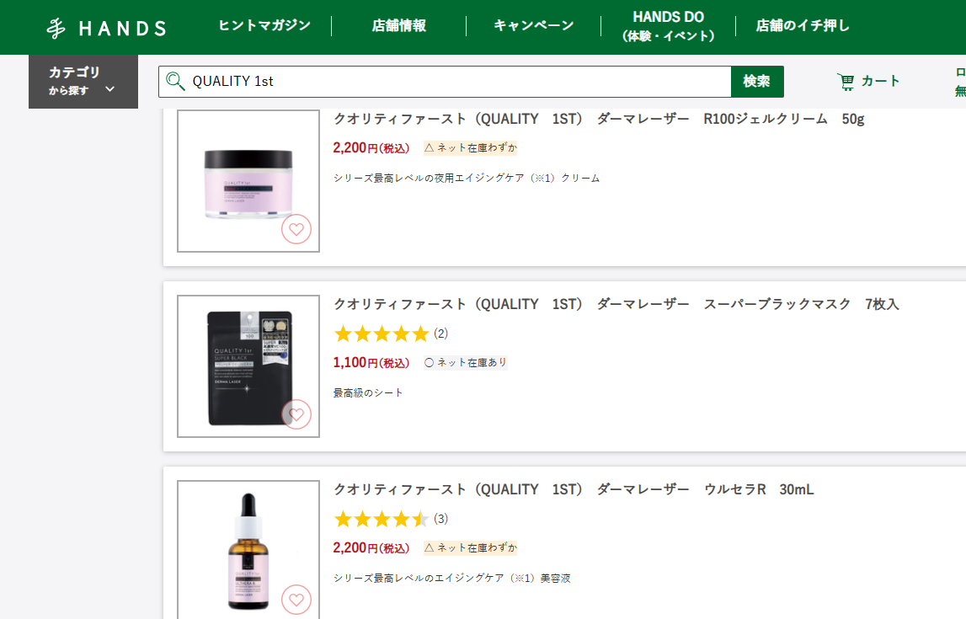The image size is (966, 619).
Task: Expand the カテゴリから探す dropdown
Action: [x=83, y=81]
